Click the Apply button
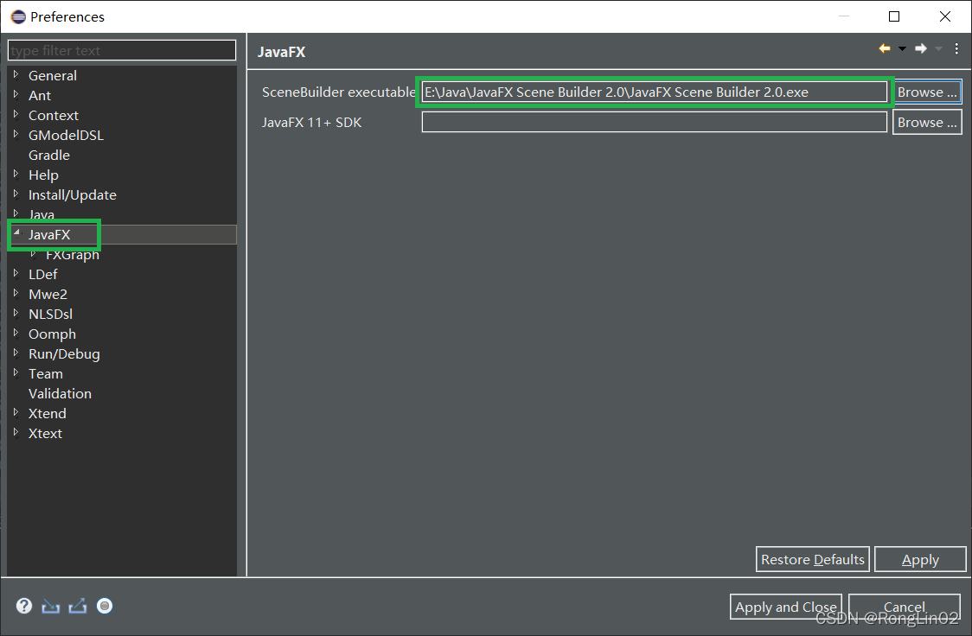Image resolution: width=972 pixels, height=636 pixels. click(920, 559)
